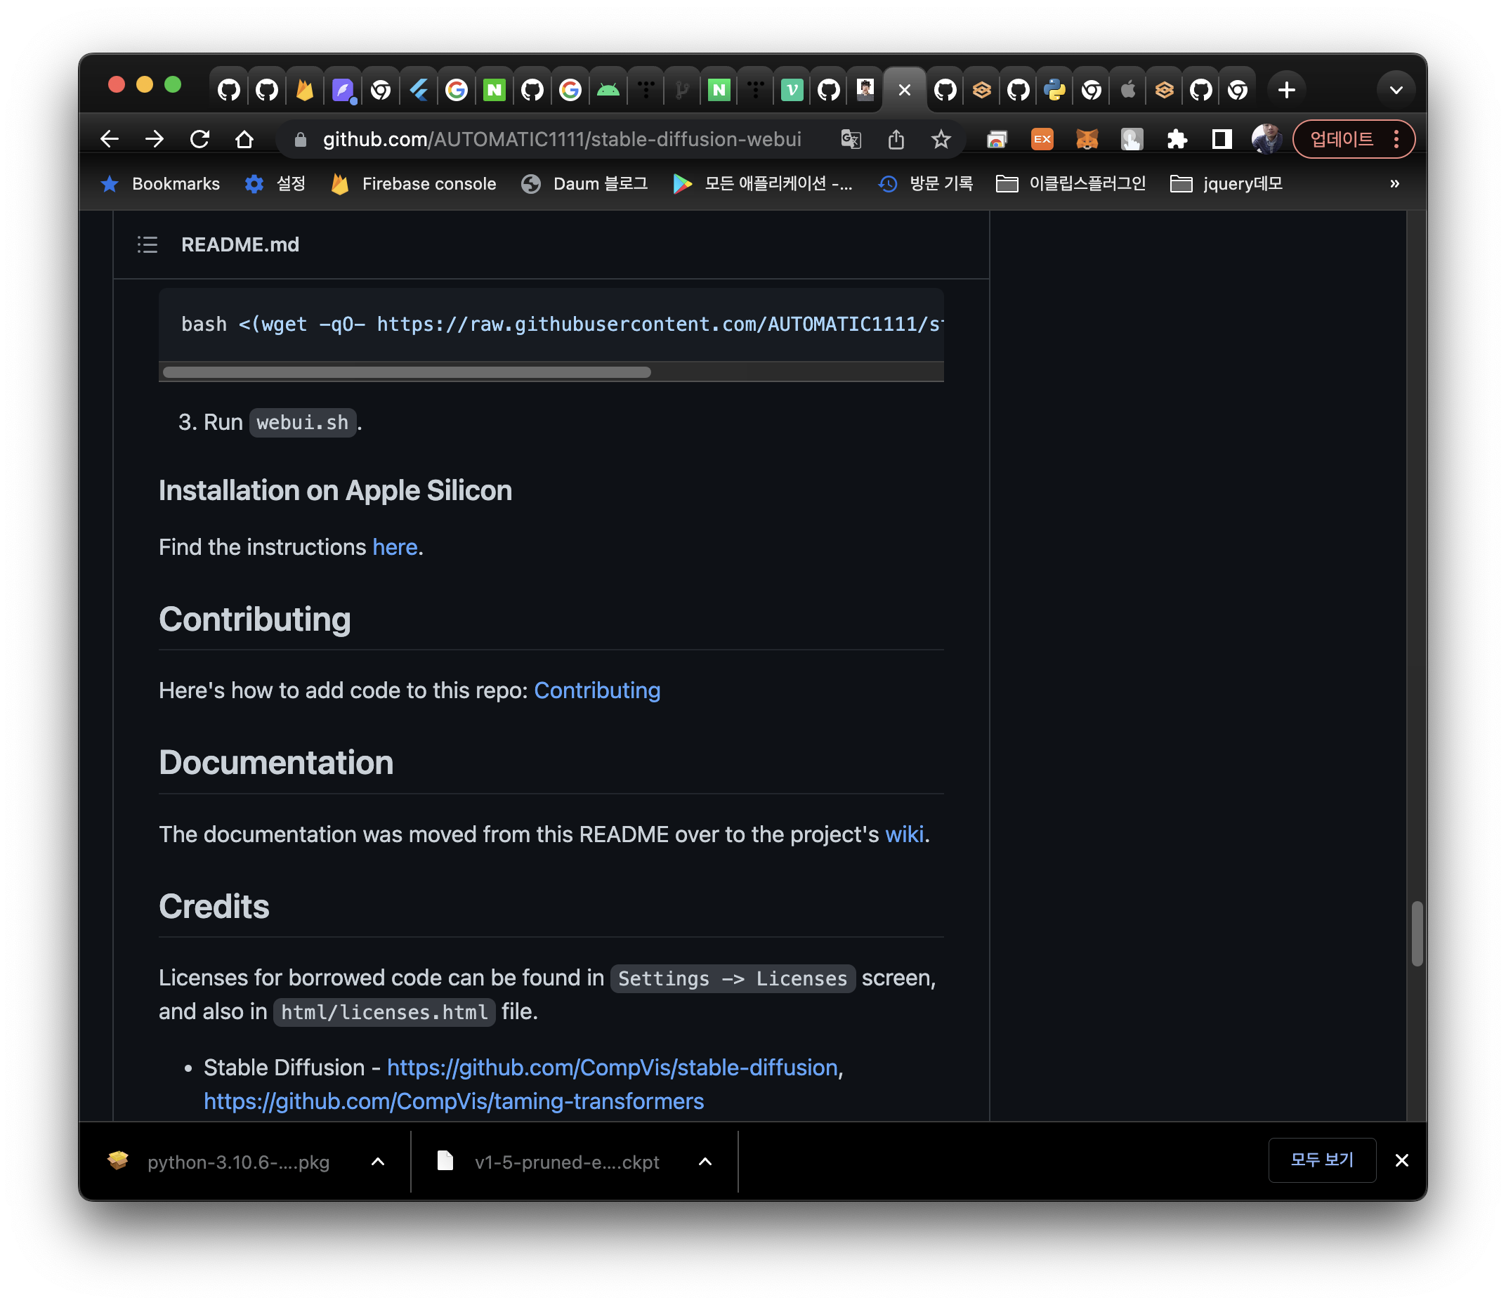The height and width of the screenshot is (1305, 1506).
Task: Open the tab search dropdown chevron
Action: [1395, 91]
